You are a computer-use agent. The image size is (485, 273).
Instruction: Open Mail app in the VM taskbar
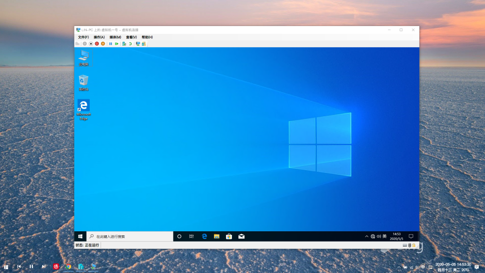tap(242, 237)
